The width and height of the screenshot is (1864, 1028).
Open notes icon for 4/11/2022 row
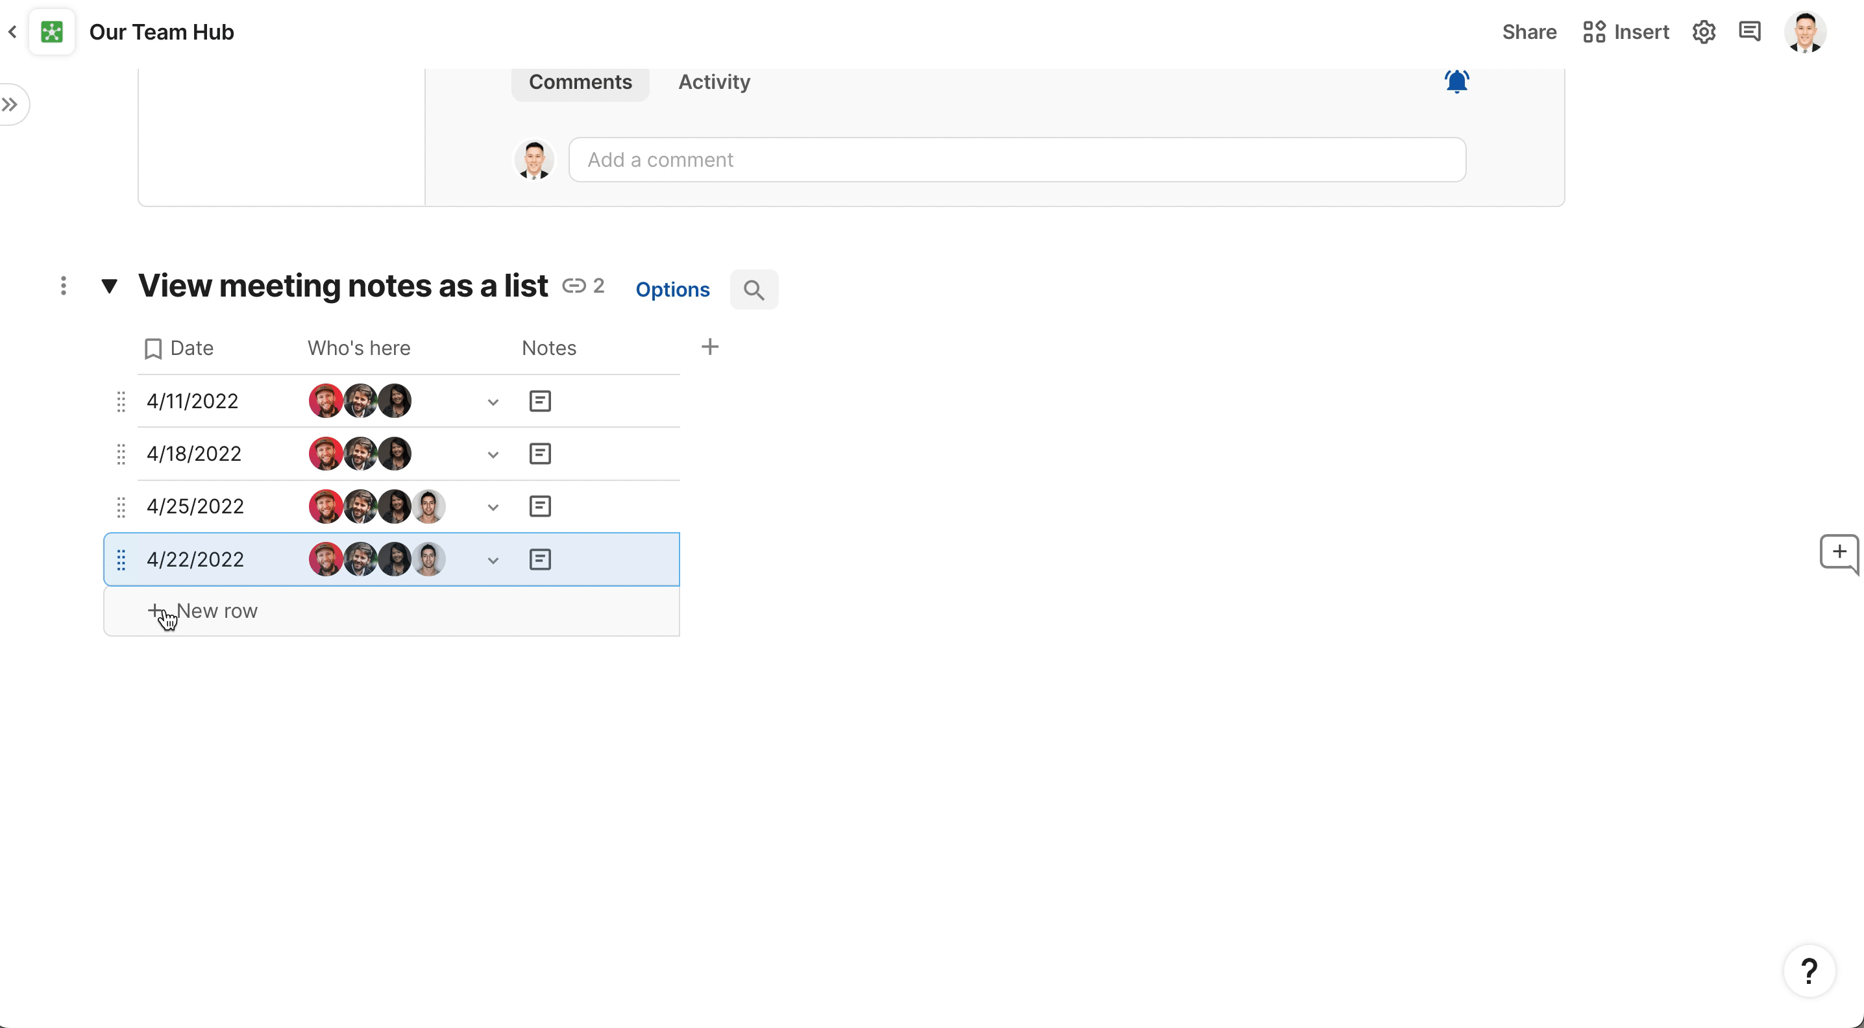coord(540,401)
